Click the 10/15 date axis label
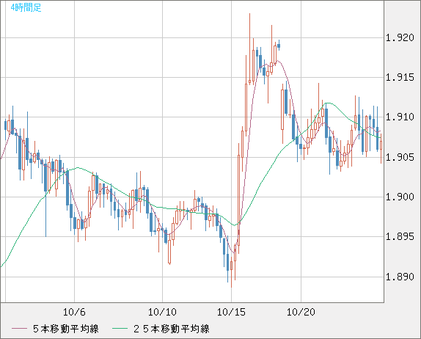421x339 pixels. (x=231, y=312)
